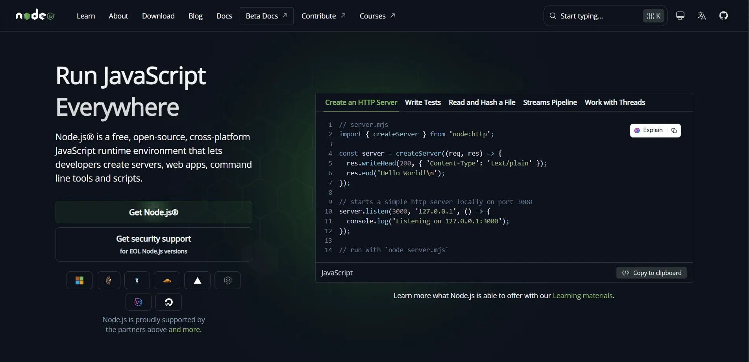Open the Blog page
749x362 pixels.
click(x=195, y=16)
